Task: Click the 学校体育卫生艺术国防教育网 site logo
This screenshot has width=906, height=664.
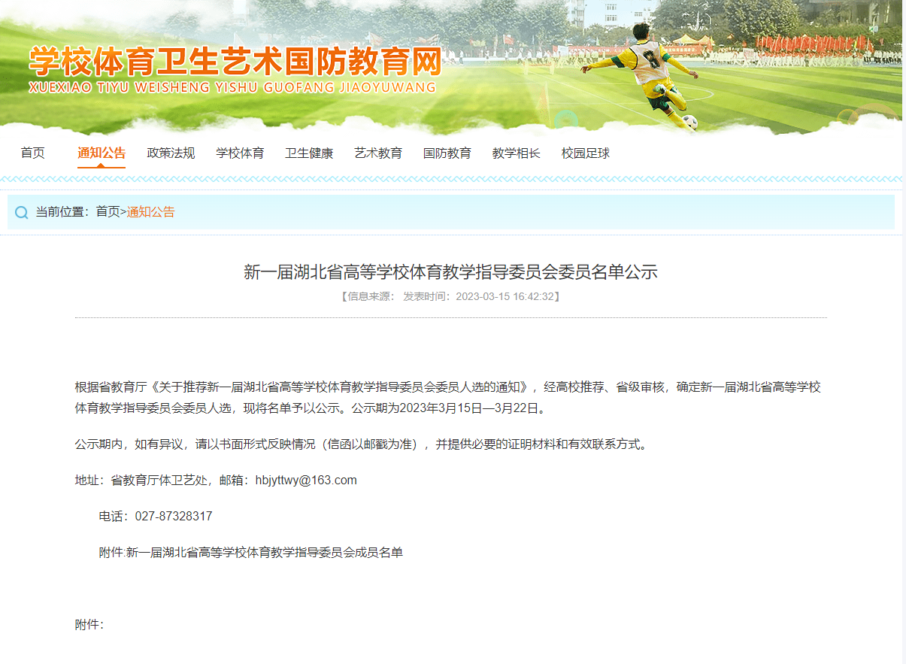Action: click(x=234, y=62)
